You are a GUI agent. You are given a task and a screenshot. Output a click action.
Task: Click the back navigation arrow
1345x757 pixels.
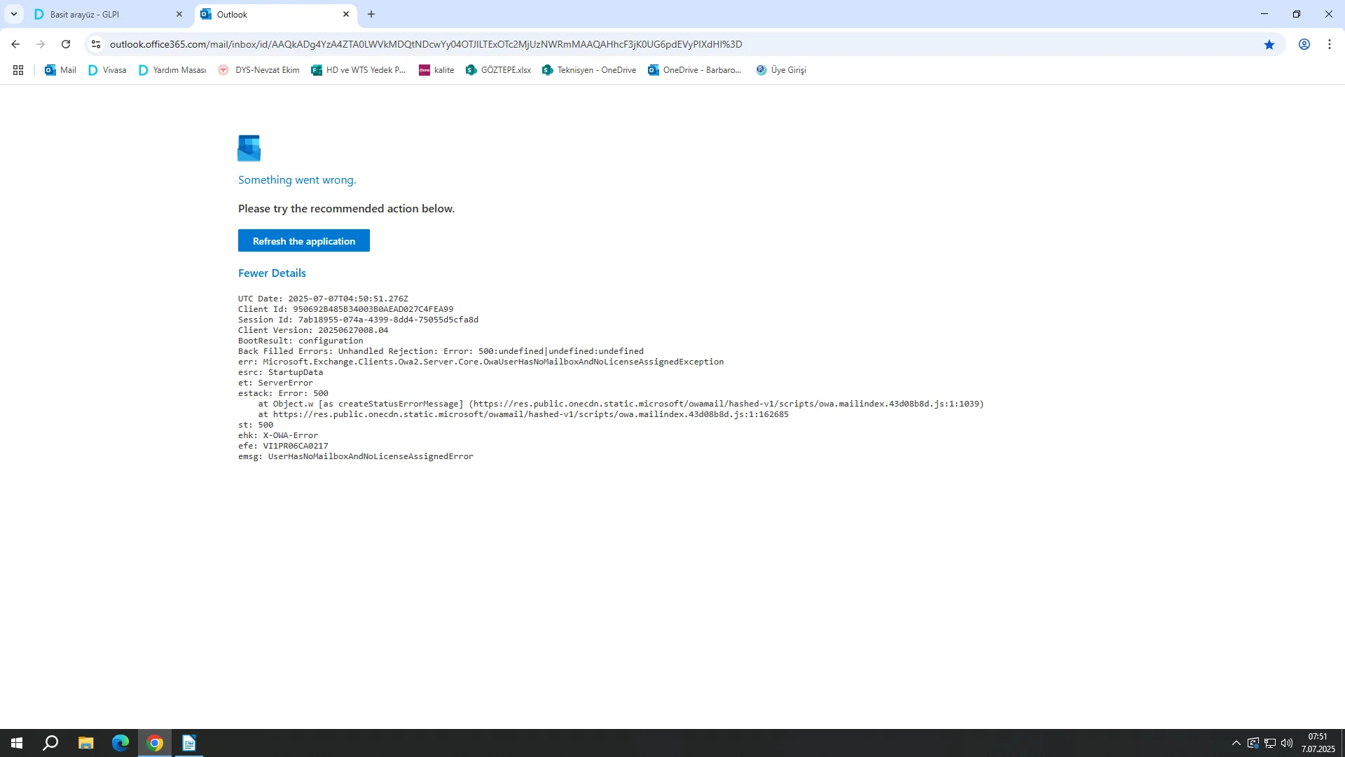(15, 44)
